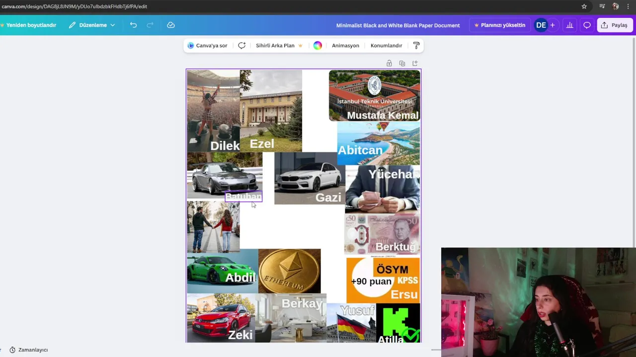Click the document title Minimalist Black and White
This screenshot has width=636, height=357.
[x=398, y=25]
